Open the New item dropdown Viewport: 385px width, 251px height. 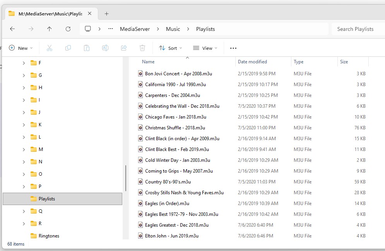pos(21,48)
